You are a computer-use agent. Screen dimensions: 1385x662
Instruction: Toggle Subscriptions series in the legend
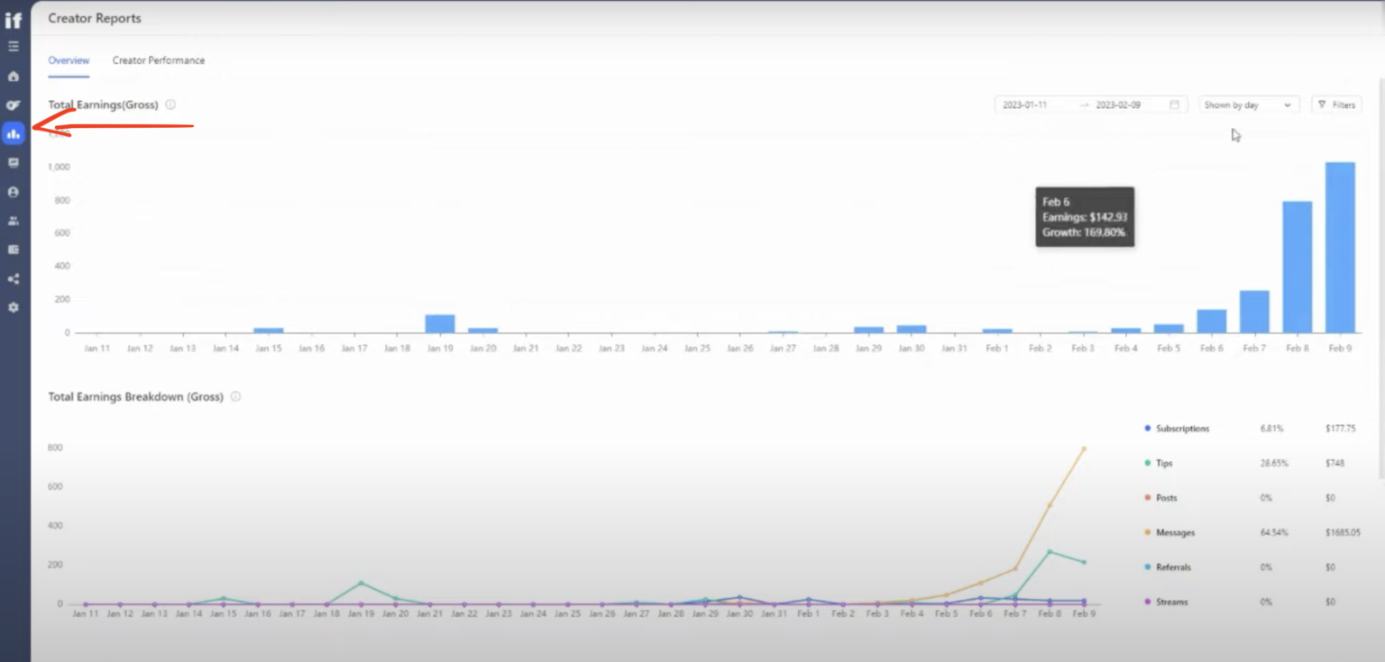pyautogui.click(x=1181, y=429)
